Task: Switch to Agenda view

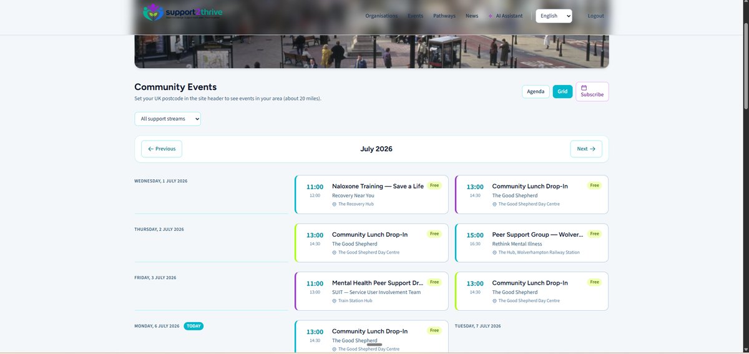Action: click(x=536, y=92)
